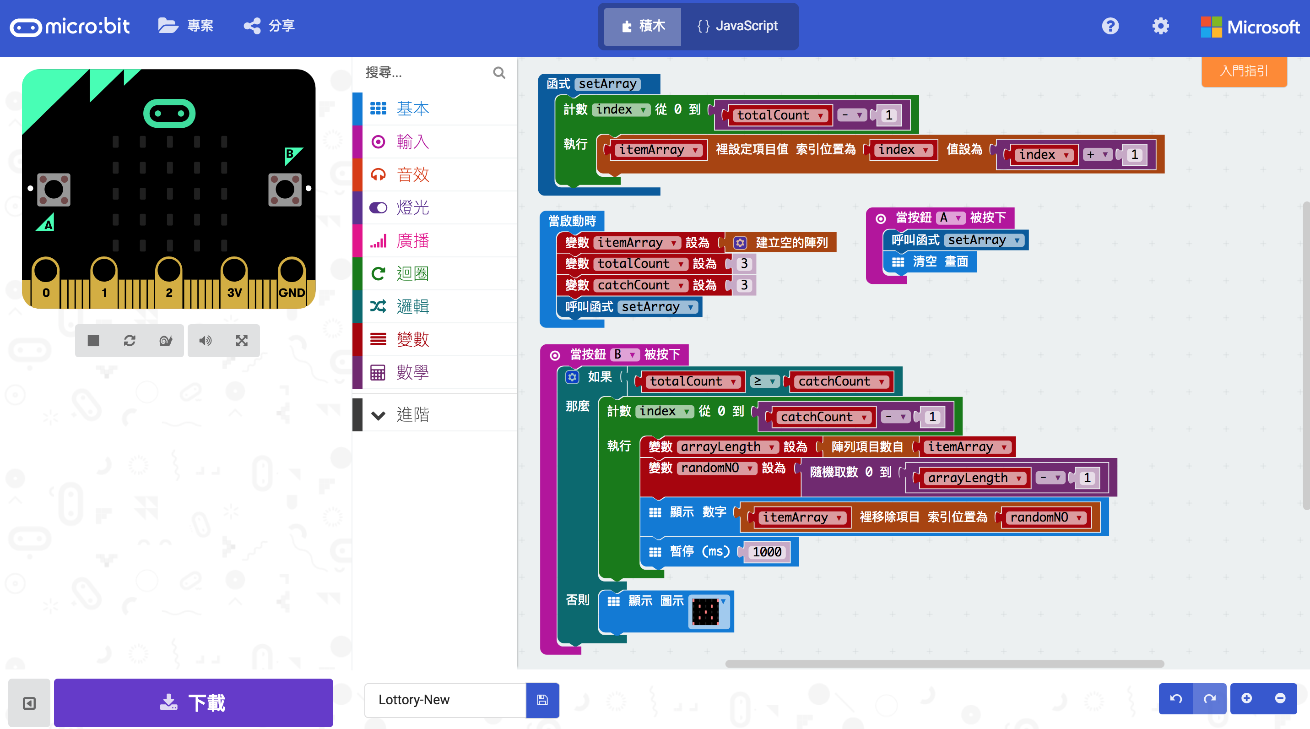Select the 函式 setArray function header
The height and width of the screenshot is (729, 1310).
click(x=599, y=84)
